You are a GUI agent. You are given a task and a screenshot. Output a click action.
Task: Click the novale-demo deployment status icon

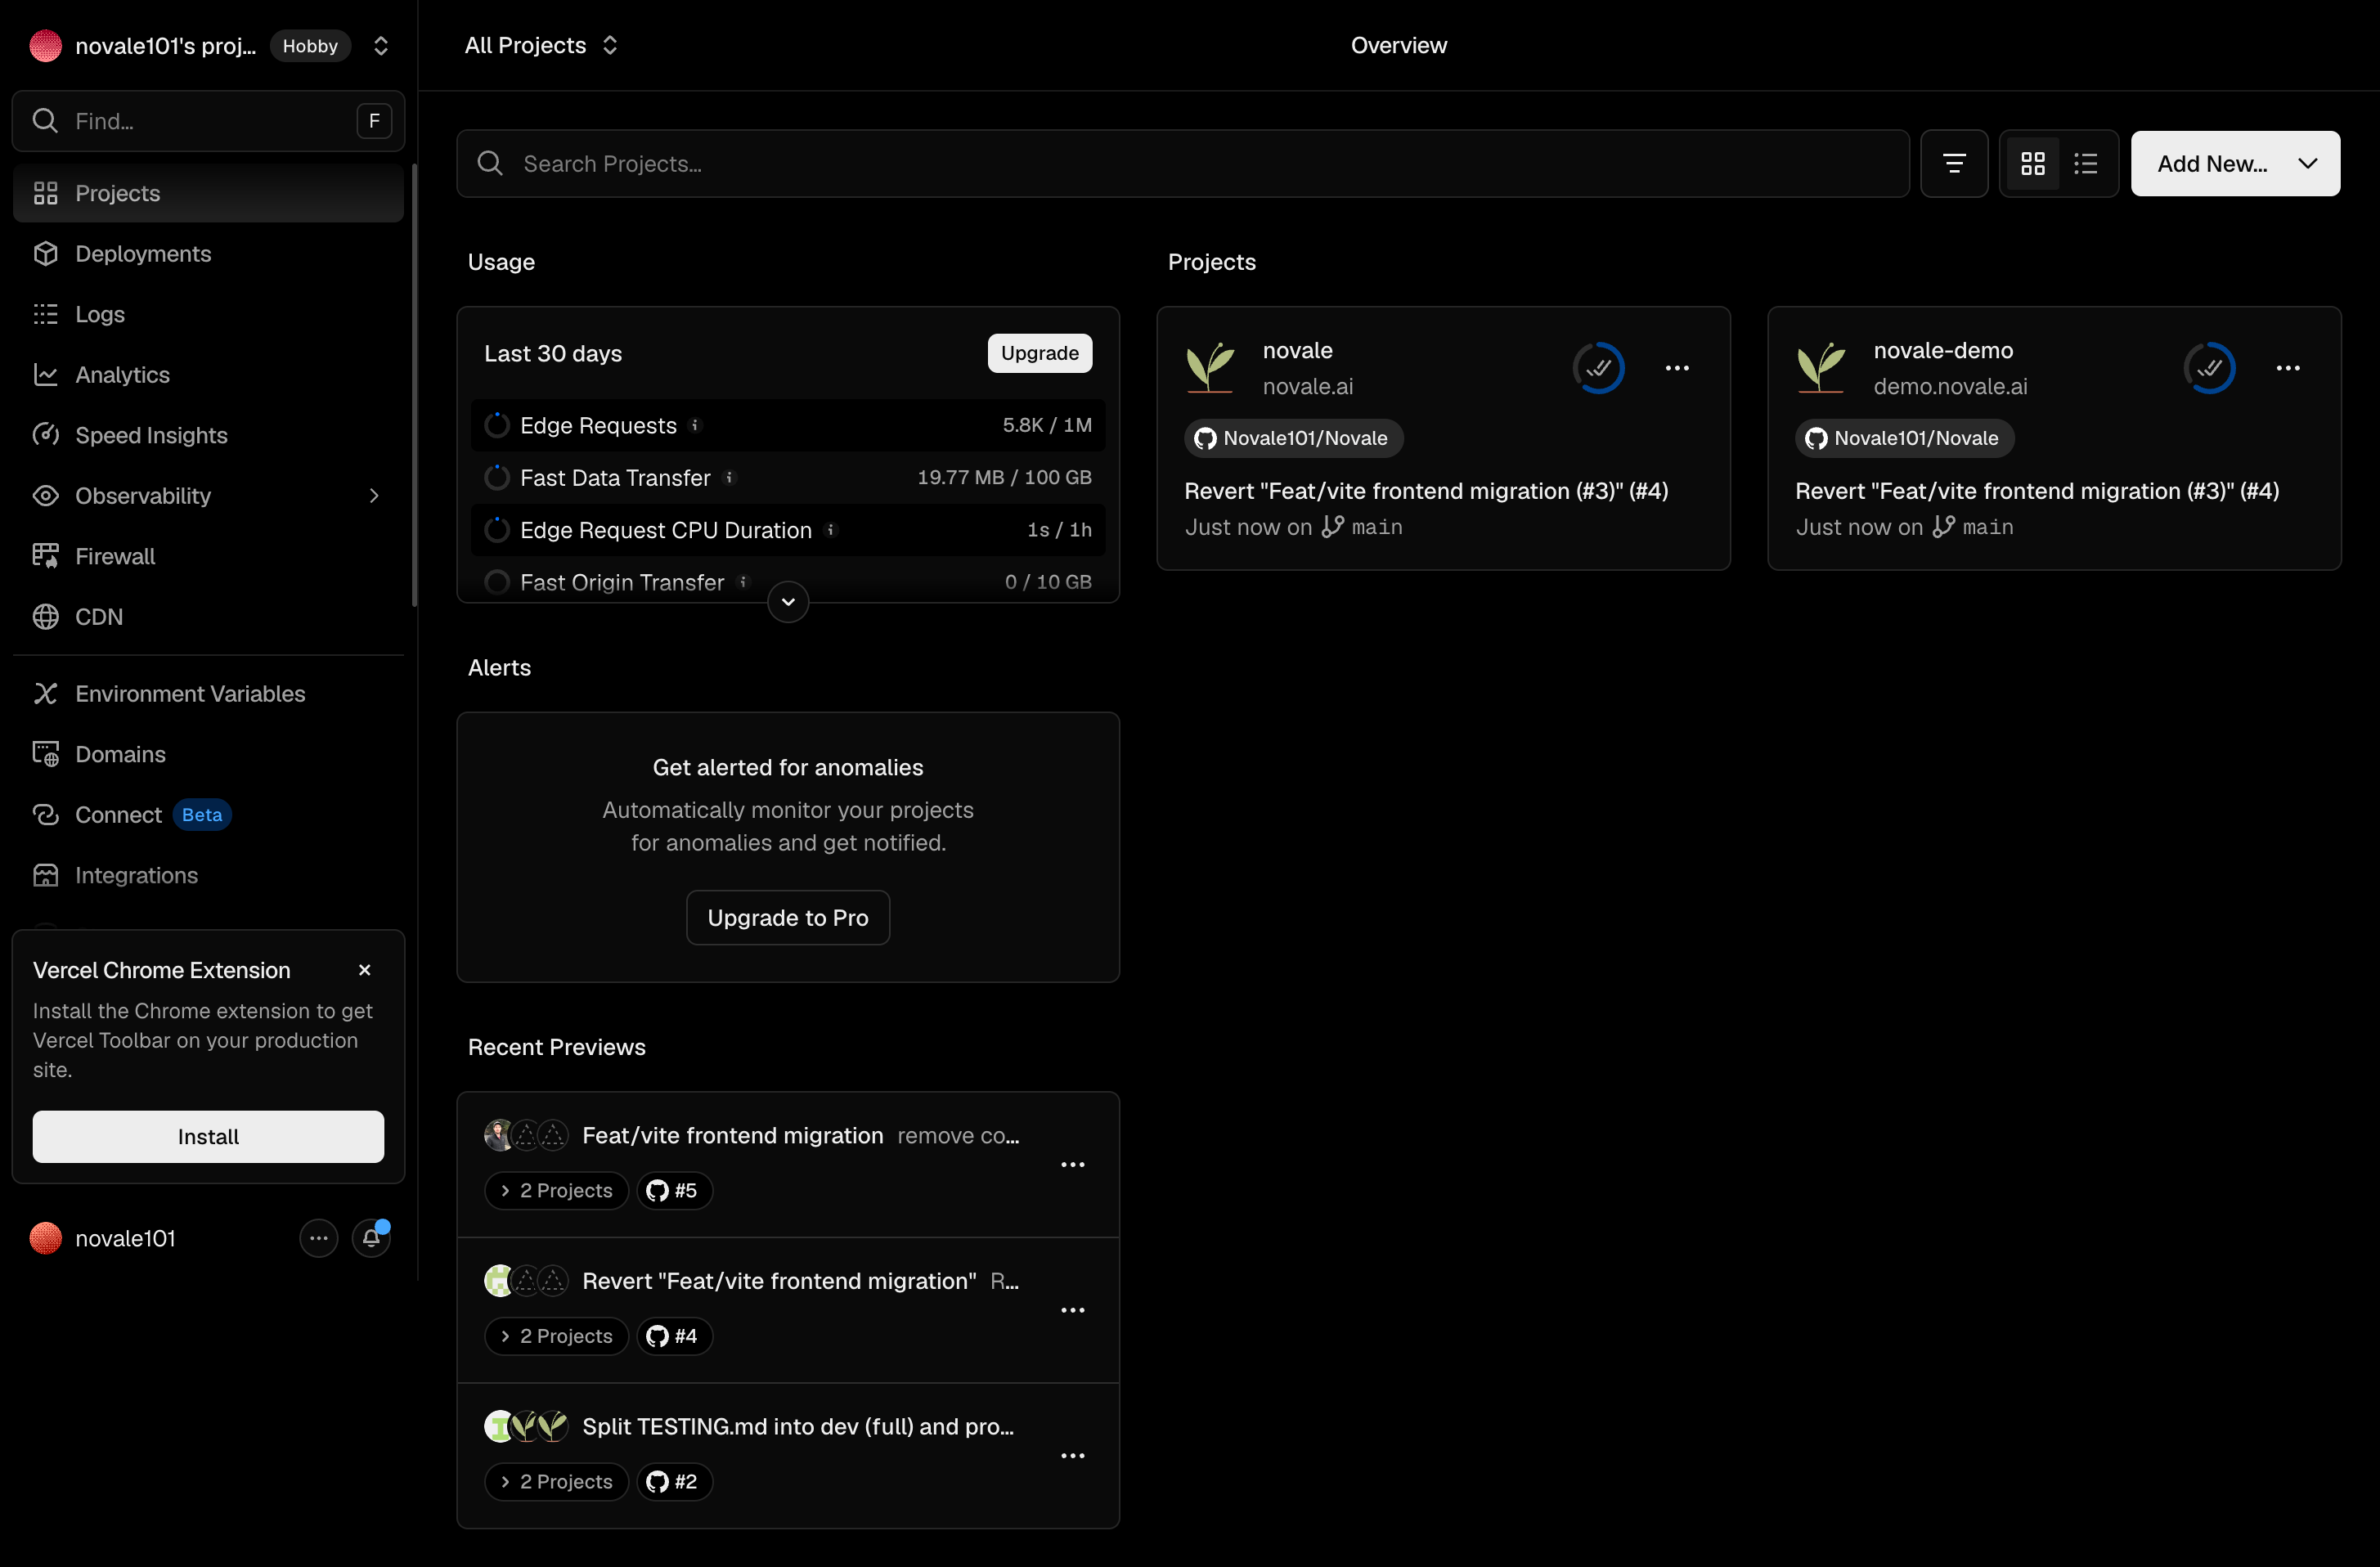(2209, 368)
